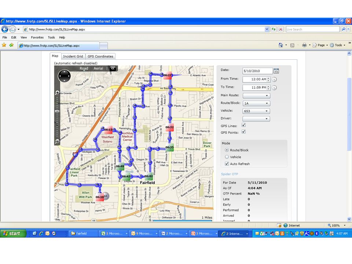This screenshot has width=352, height=264.
Task: Click the 06:32 red stop marker
Action: pos(169,127)
